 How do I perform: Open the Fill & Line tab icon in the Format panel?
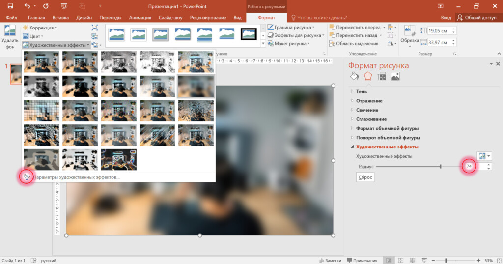point(354,76)
